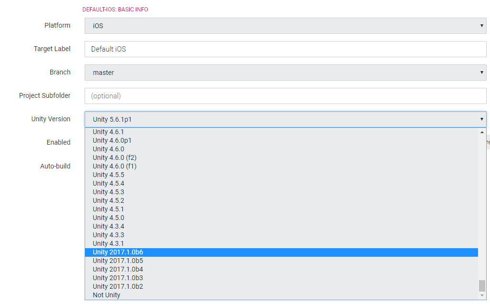The image size is (490, 304).
Task: Select Unity 4.6.1 from the list
Action: pos(281,132)
